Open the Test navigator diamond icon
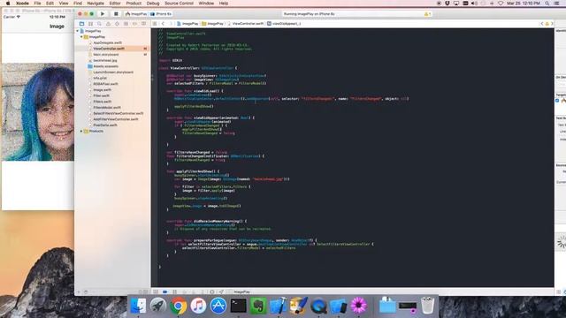The height and width of the screenshot is (318, 566). pos(117,24)
